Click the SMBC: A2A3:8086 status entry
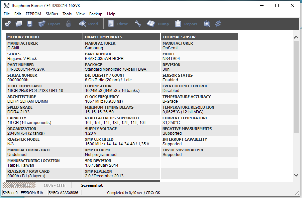The height and width of the screenshot is (198, 302). coord(63,193)
